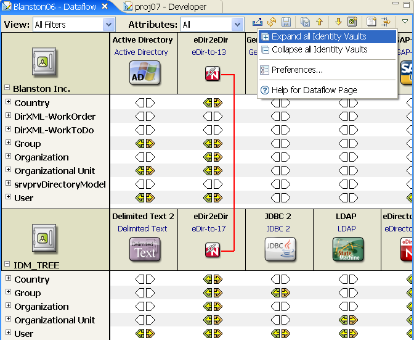The height and width of the screenshot is (340, 414).
Task: Click the DirXML-WorkToDo class label
Action: point(54,130)
